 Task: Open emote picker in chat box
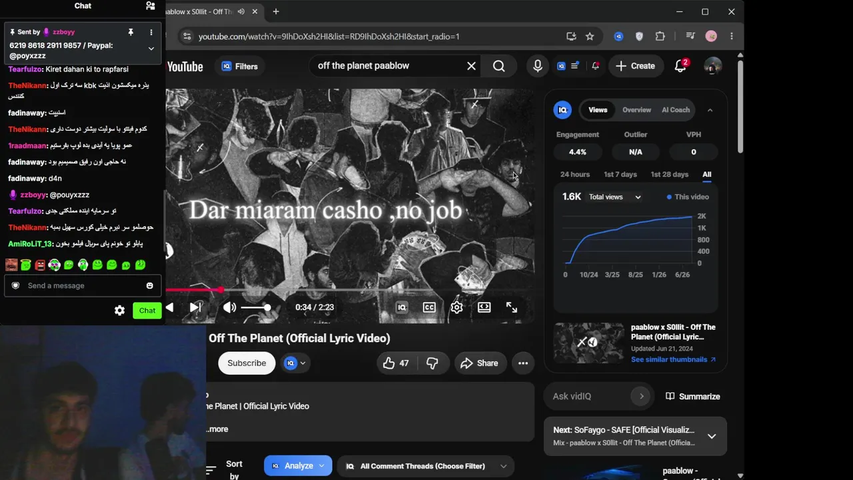149,285
